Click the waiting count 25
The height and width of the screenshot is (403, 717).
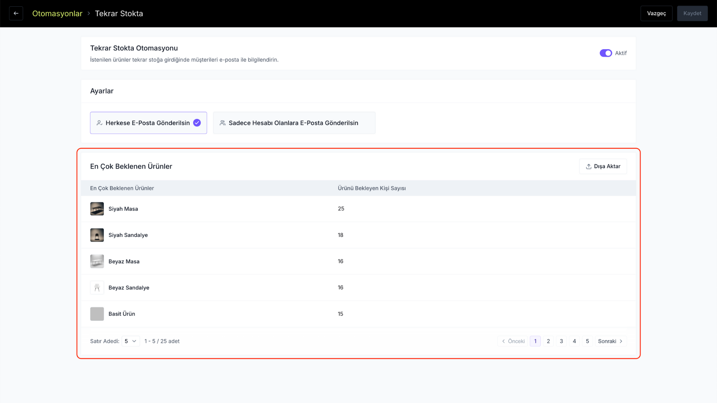341,209
